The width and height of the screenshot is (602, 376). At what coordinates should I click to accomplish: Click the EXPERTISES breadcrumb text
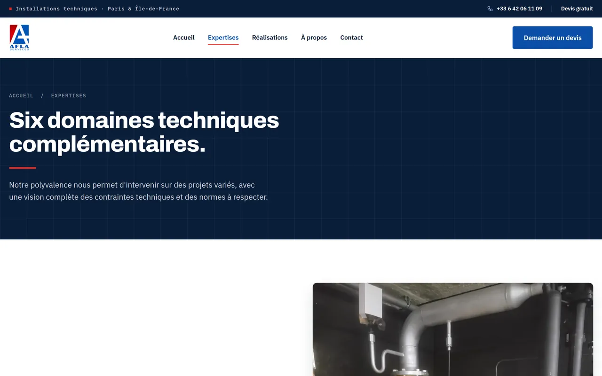69,95
